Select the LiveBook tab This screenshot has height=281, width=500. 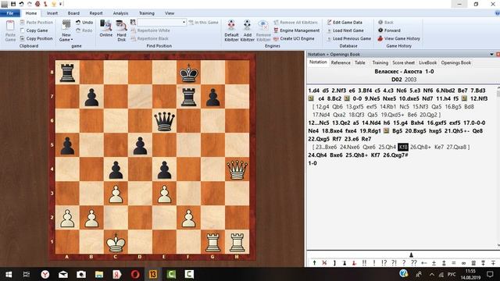pos(427,62)
